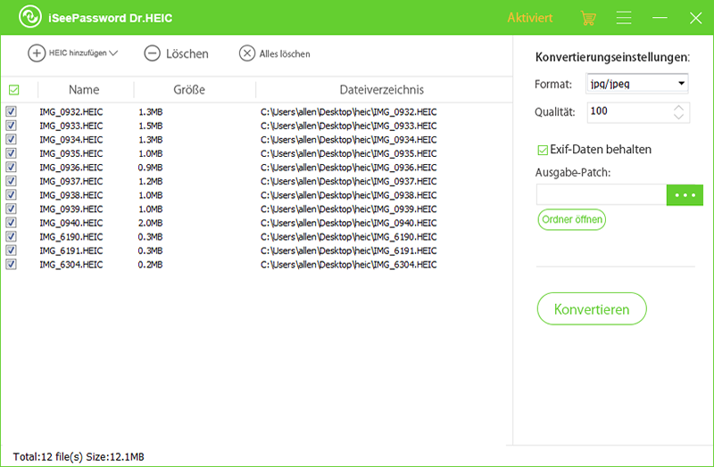The height and width of the screenshot is (467, 714).
Task: Uncheck the IMG_0934.HEIC checkbox
Action: click(11, 139)
